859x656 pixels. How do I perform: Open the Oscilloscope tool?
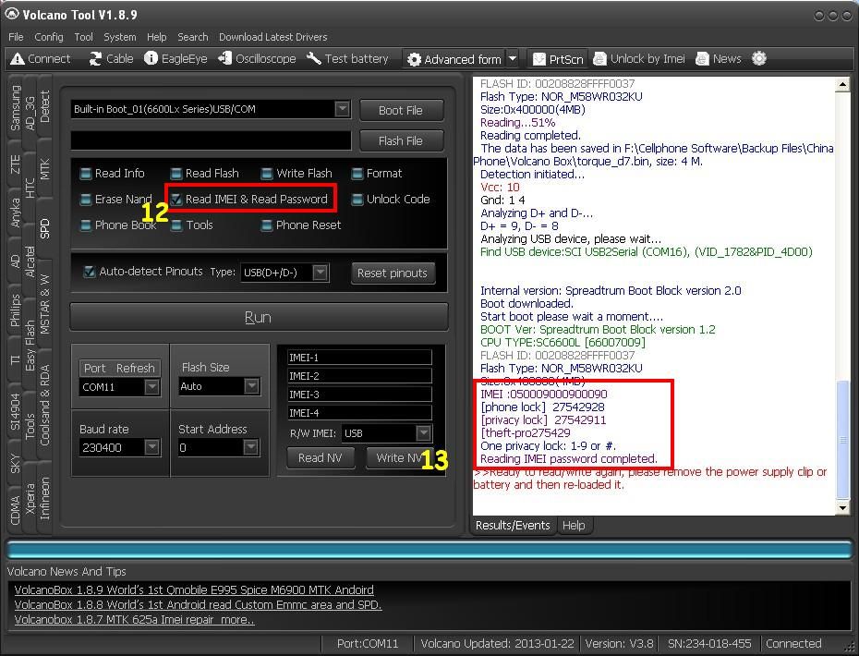pos(225,59)
